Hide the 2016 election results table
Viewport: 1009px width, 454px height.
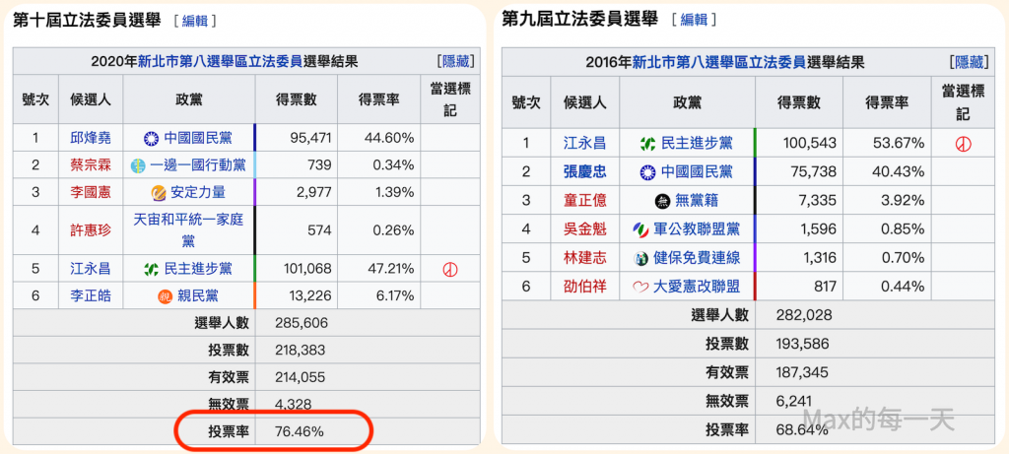click(x=964, y=62)
